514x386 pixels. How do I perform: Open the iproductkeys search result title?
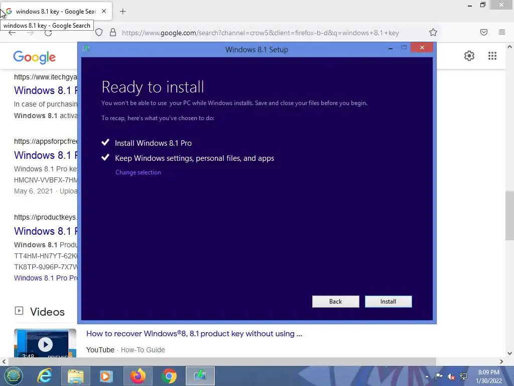coord(46,231)
